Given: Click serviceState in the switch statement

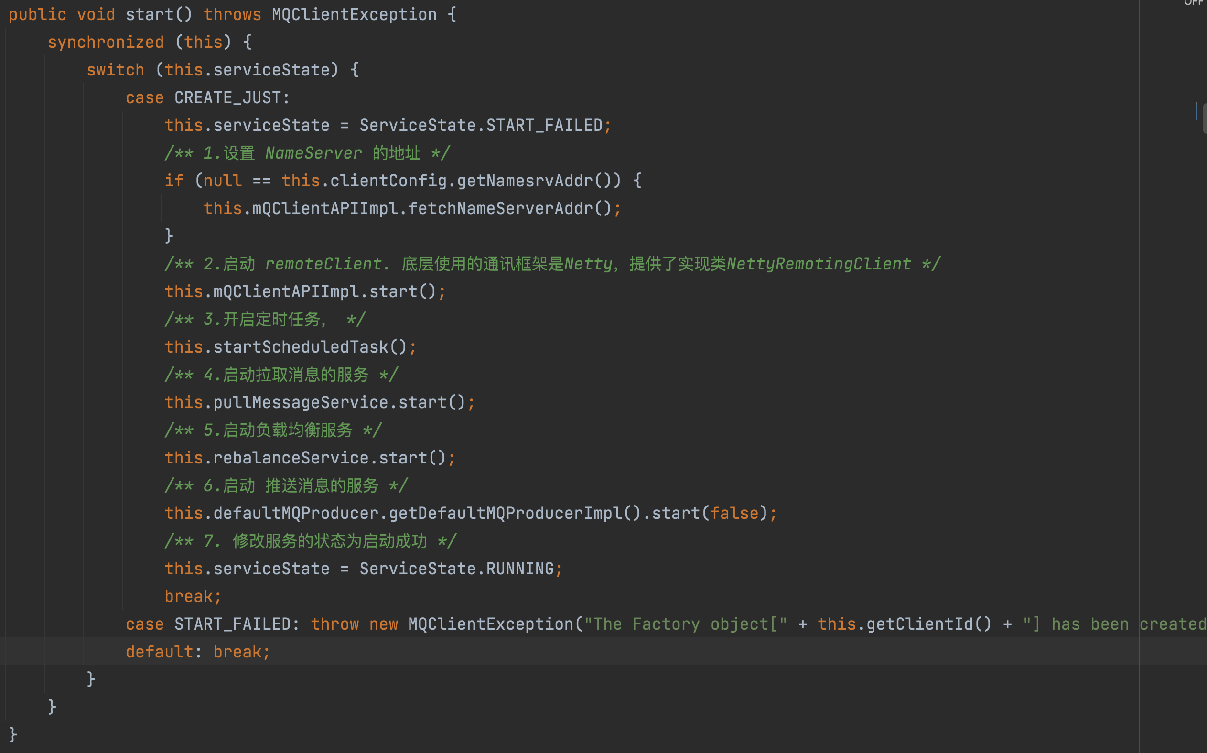Looking at the screenshot, I should tap(271, 70).
